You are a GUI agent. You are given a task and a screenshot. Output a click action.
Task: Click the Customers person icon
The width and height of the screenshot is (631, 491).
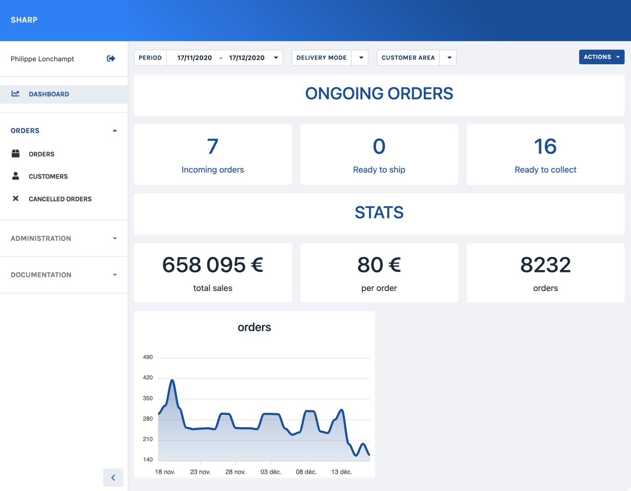[x=15, y=176]
